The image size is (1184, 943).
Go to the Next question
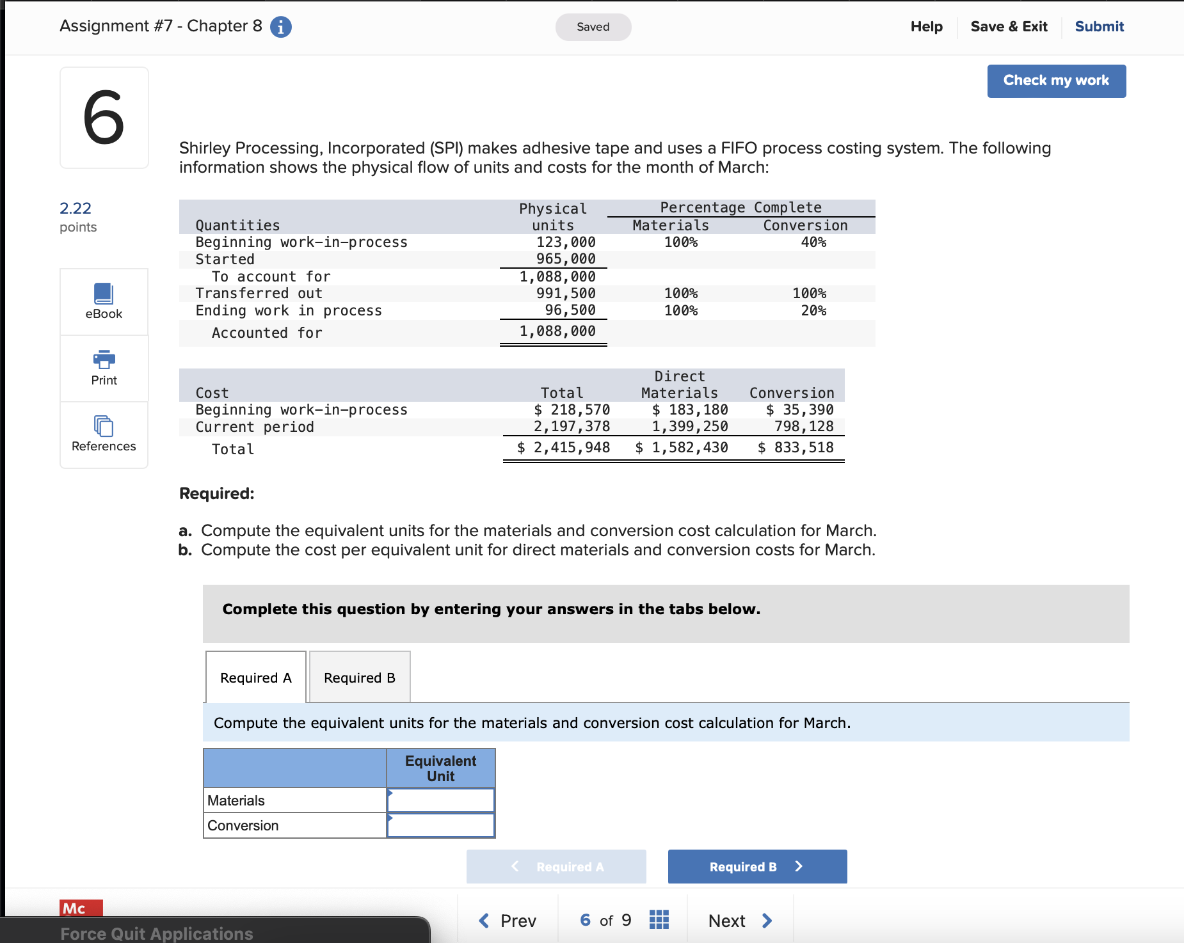click(740, 921)
